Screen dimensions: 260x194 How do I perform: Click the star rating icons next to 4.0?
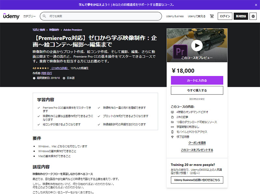click(43, 68)
